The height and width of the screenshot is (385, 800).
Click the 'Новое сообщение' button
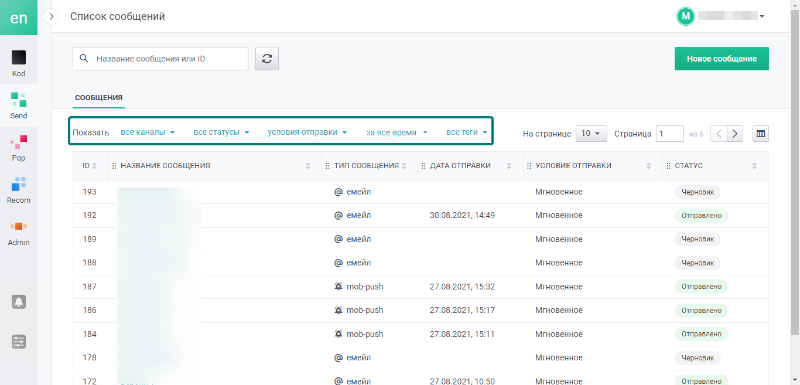click(x=722, y=59)
